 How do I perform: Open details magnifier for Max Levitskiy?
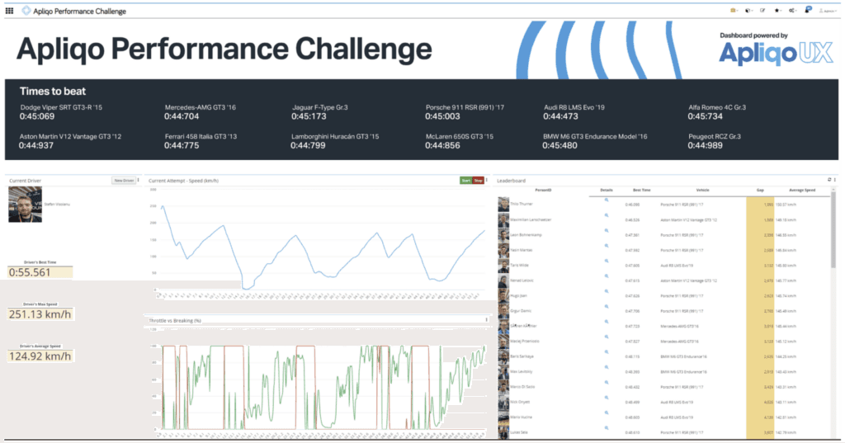tap(607, 367)
